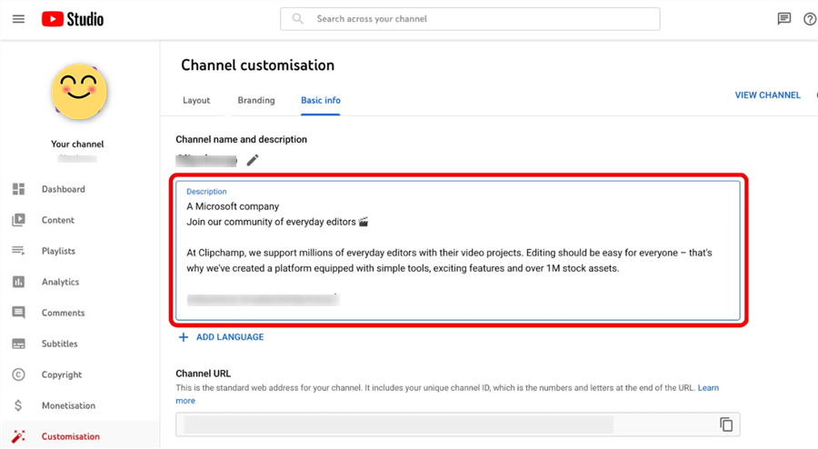Click the Monetisation dollar icon

tap(18, 405)
